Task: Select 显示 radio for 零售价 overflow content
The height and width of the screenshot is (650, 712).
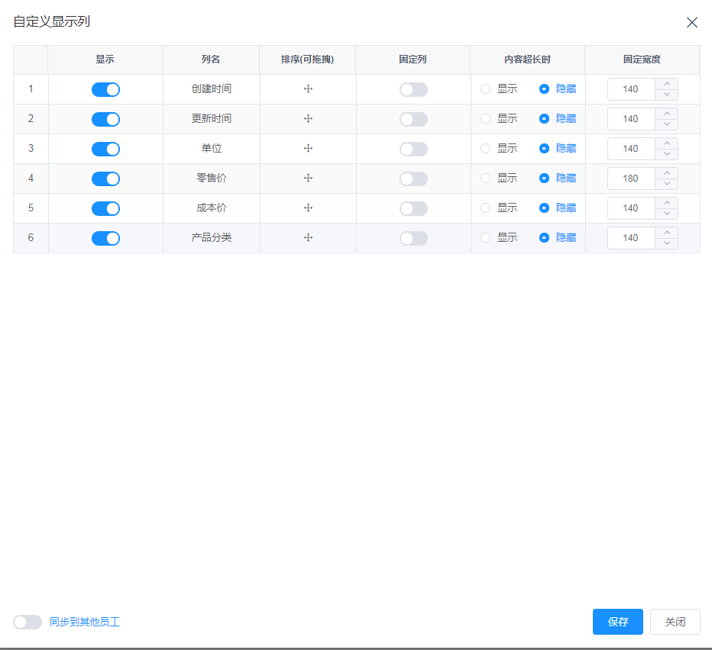Action: tap(486, 179)
